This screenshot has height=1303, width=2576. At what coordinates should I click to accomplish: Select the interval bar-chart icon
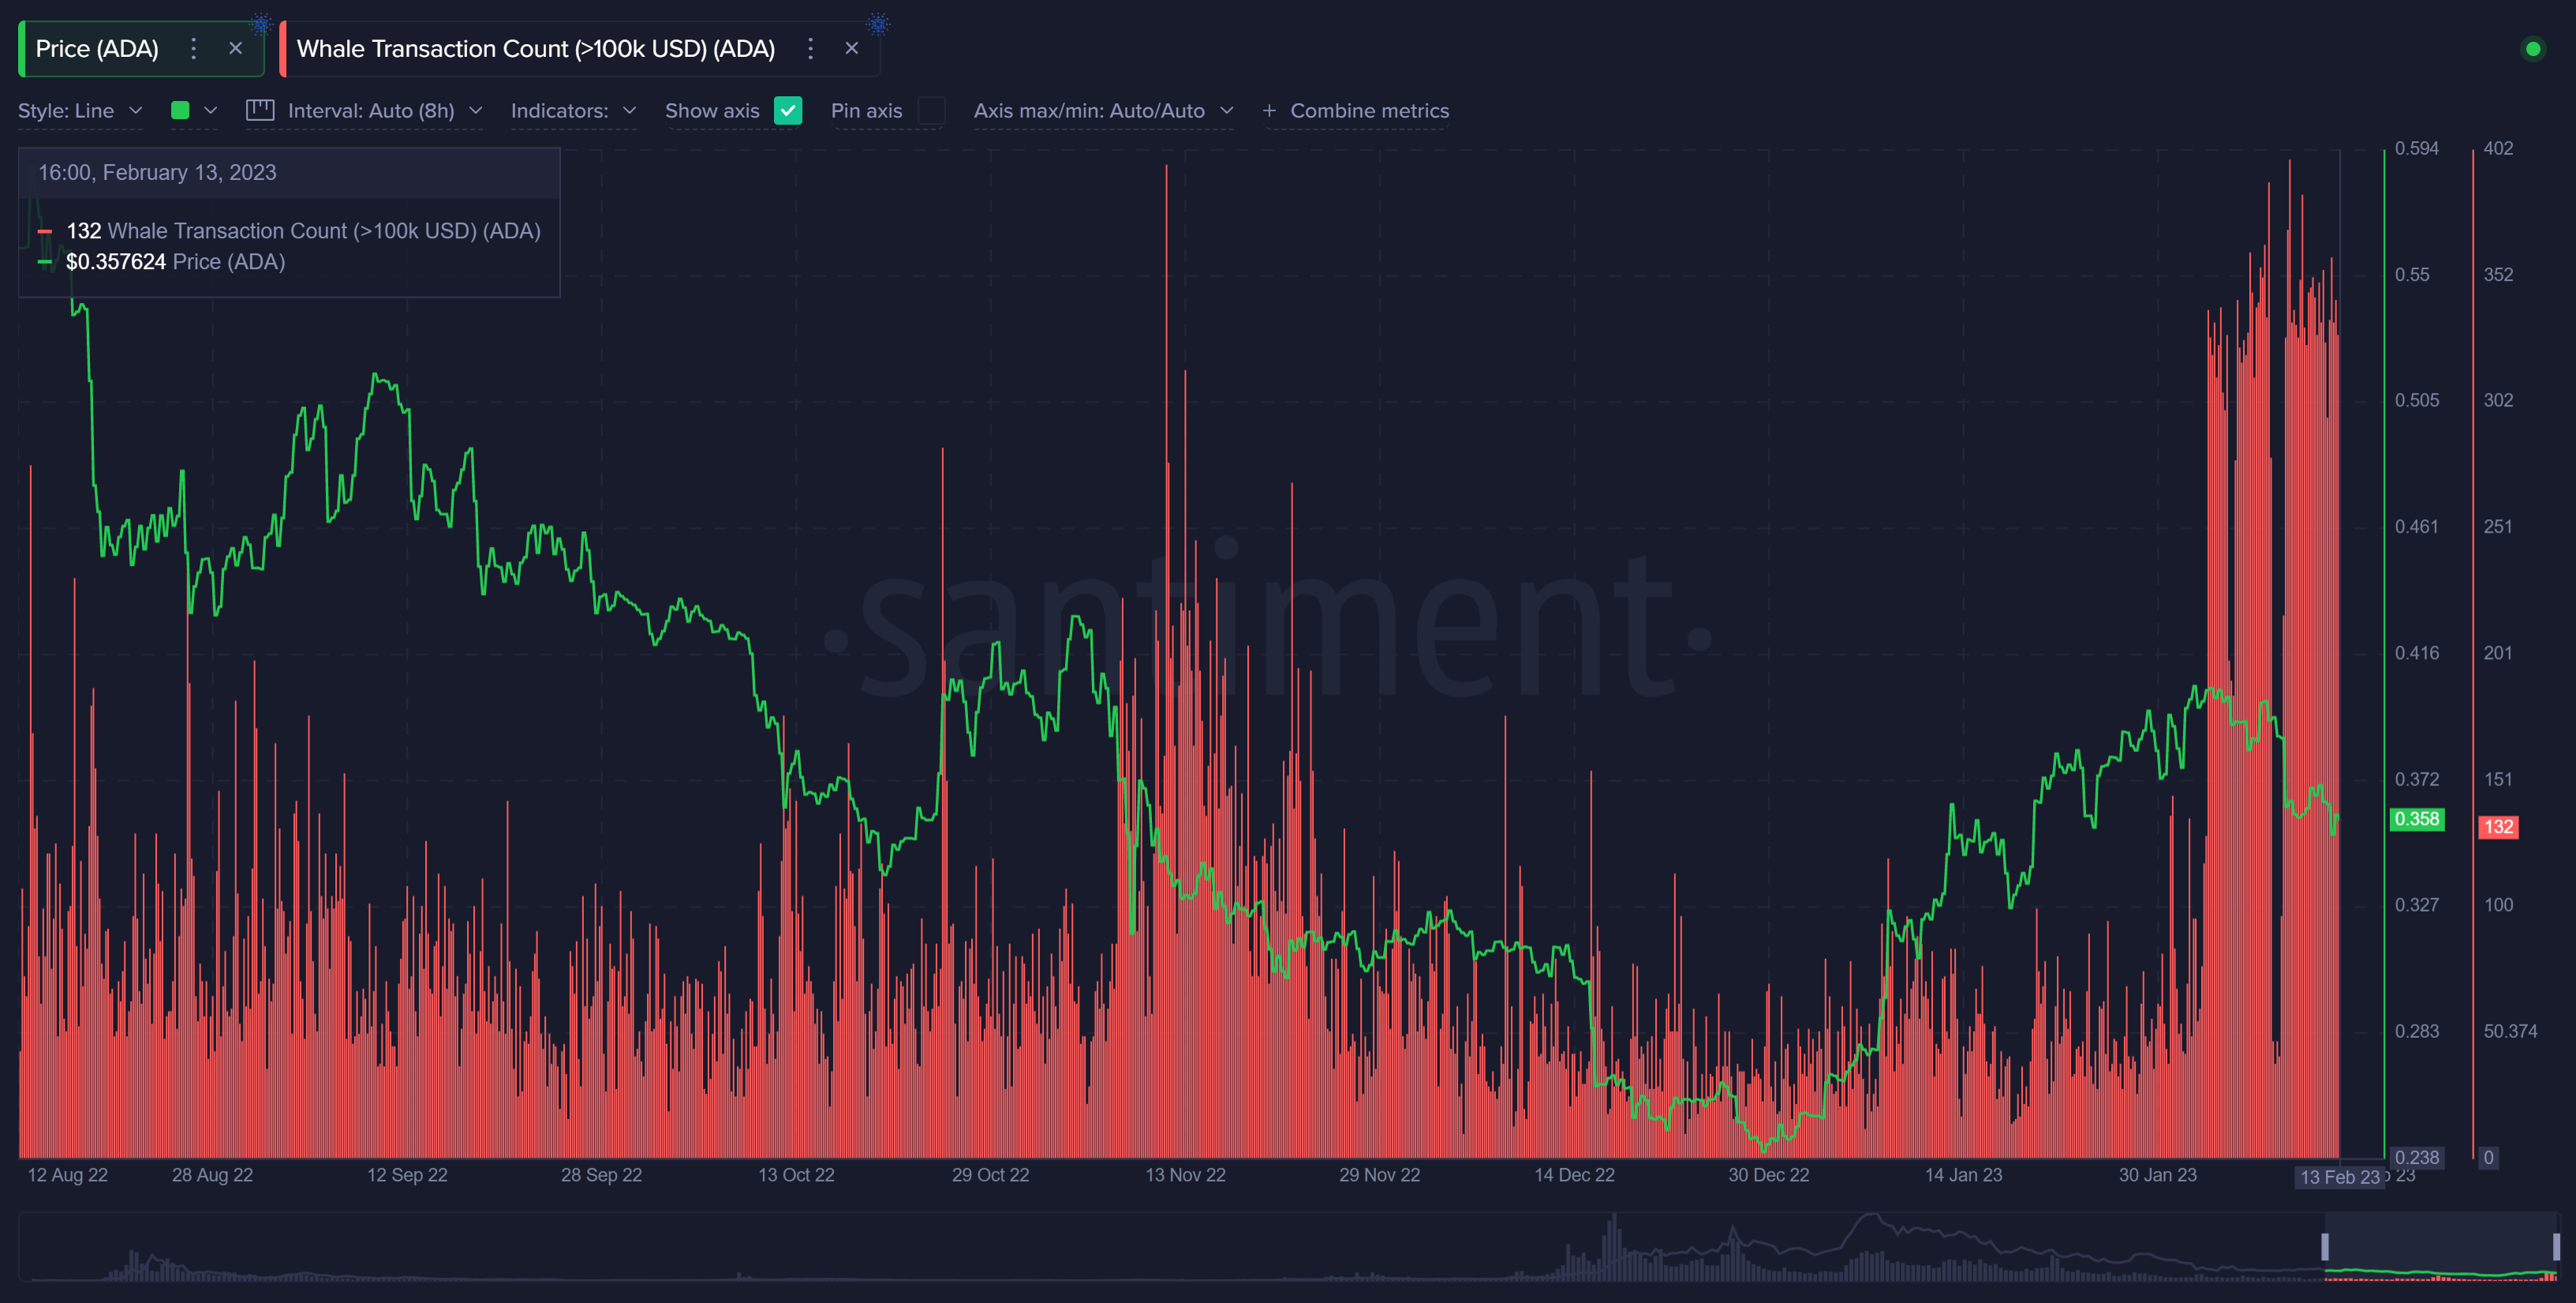[260, 110]
